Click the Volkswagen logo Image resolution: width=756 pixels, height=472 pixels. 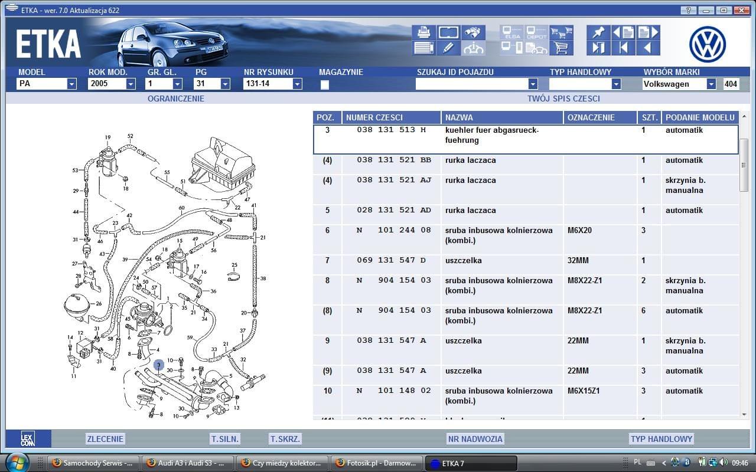click(708, 44)
